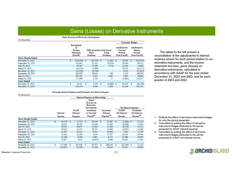
Task: Select the reconciliation description paragraph
Action: coord(183,66)
